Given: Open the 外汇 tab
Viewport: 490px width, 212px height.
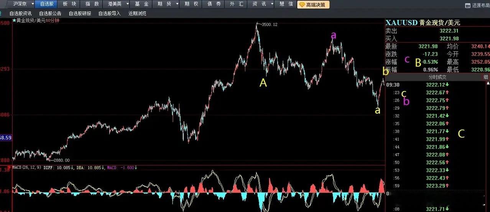Looking at the screenshot, I should (x=236, y=4).
